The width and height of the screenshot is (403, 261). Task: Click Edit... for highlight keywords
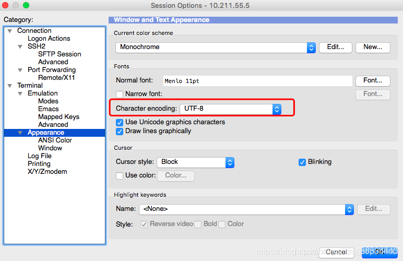374,209
